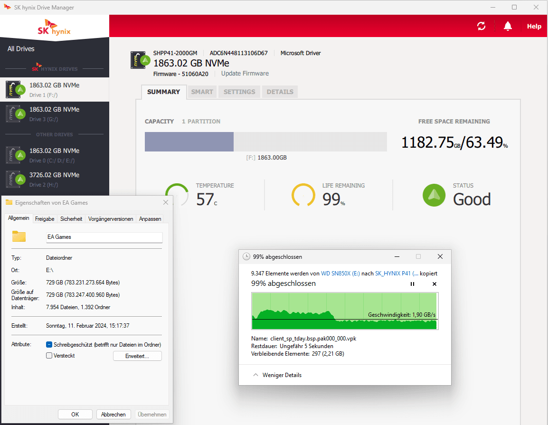Click the green Good status icon

[x=434, y=195]
